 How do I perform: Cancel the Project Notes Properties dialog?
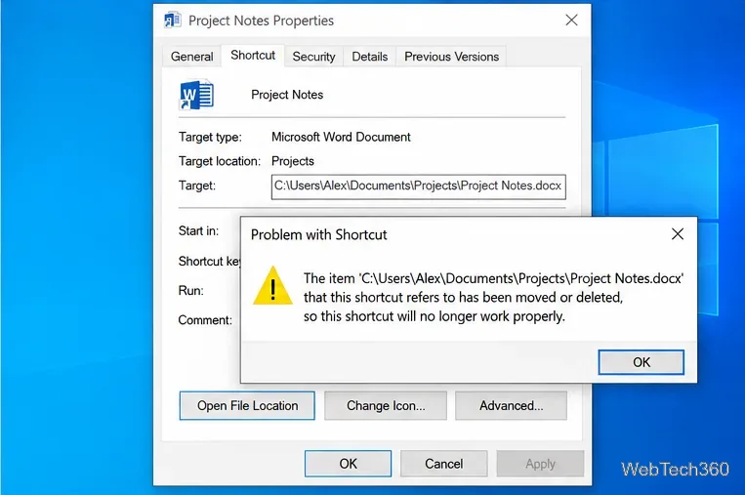point(443,464)
